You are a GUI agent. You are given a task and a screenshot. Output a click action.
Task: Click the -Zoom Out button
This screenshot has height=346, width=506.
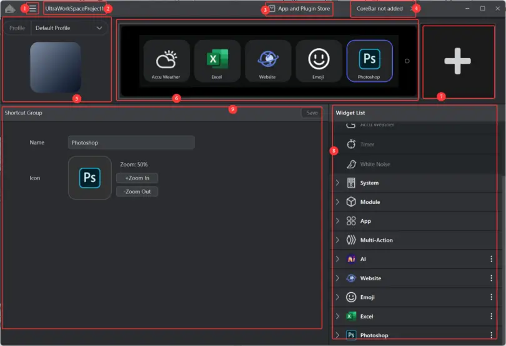137,191
